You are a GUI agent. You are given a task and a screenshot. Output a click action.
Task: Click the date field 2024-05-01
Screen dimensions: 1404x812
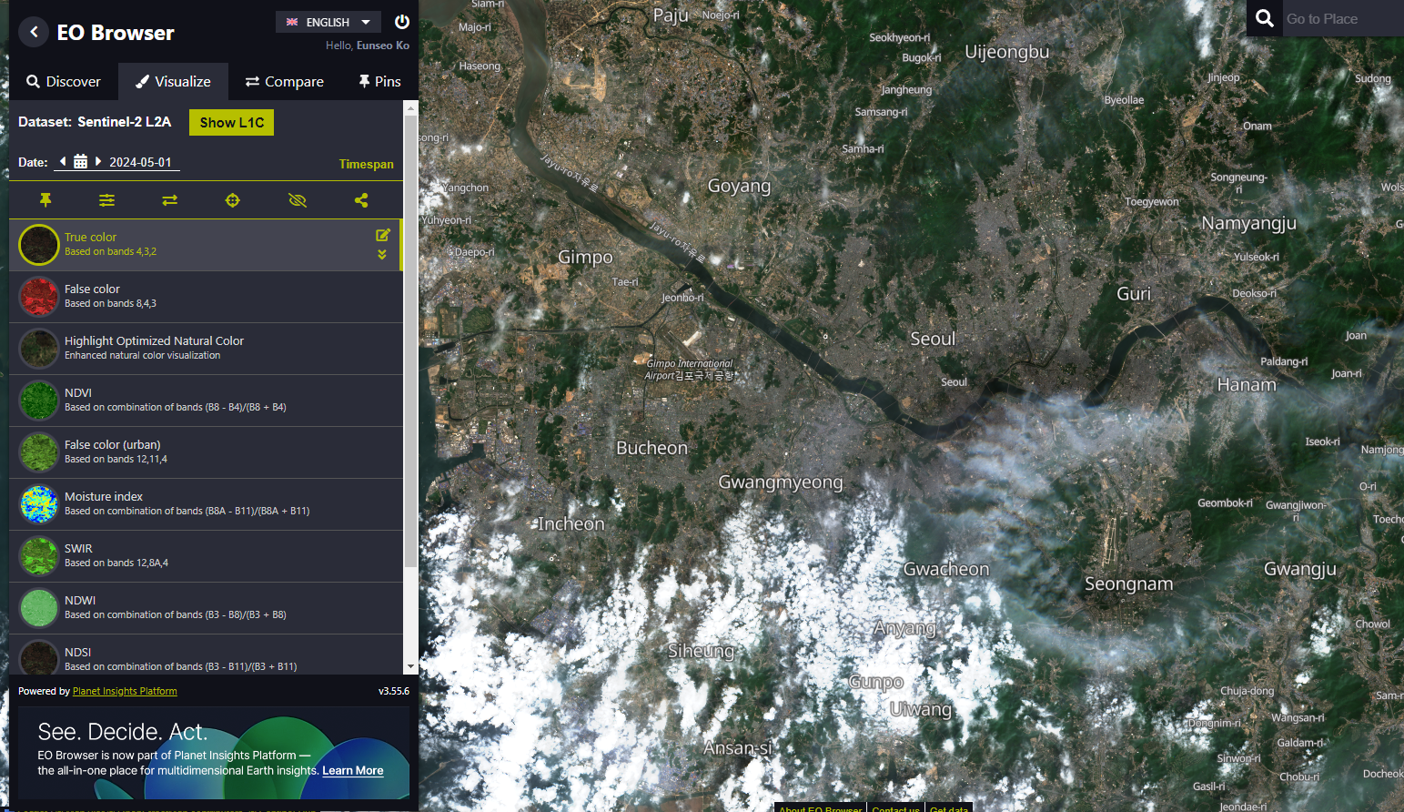tap(140, 162)
